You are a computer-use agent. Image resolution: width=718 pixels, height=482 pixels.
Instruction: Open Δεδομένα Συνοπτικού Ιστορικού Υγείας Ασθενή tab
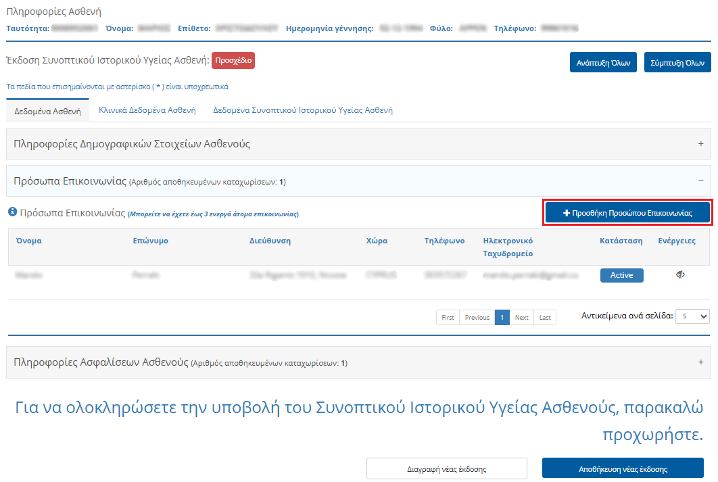tap(302, 110)
